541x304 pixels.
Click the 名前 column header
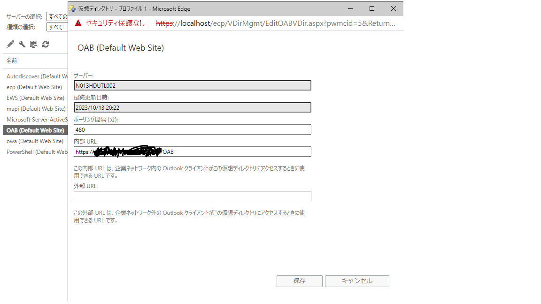point(12,61)
